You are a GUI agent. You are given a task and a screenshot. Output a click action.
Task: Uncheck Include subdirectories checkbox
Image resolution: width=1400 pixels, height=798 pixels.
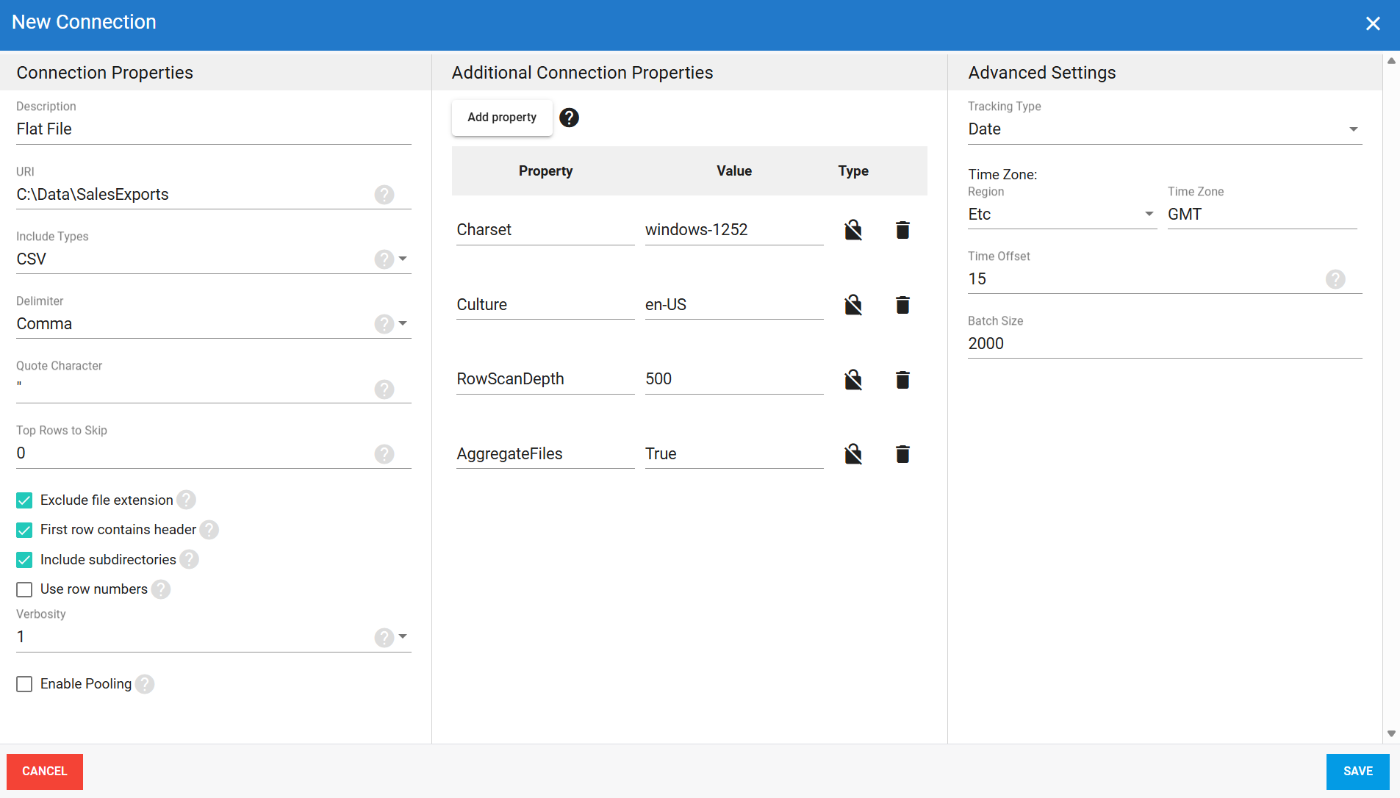pyautogui.click(x=24, y=560)
